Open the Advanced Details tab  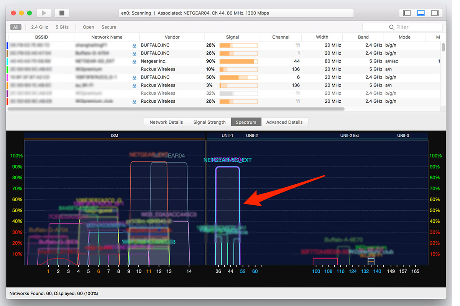(284, 122)
